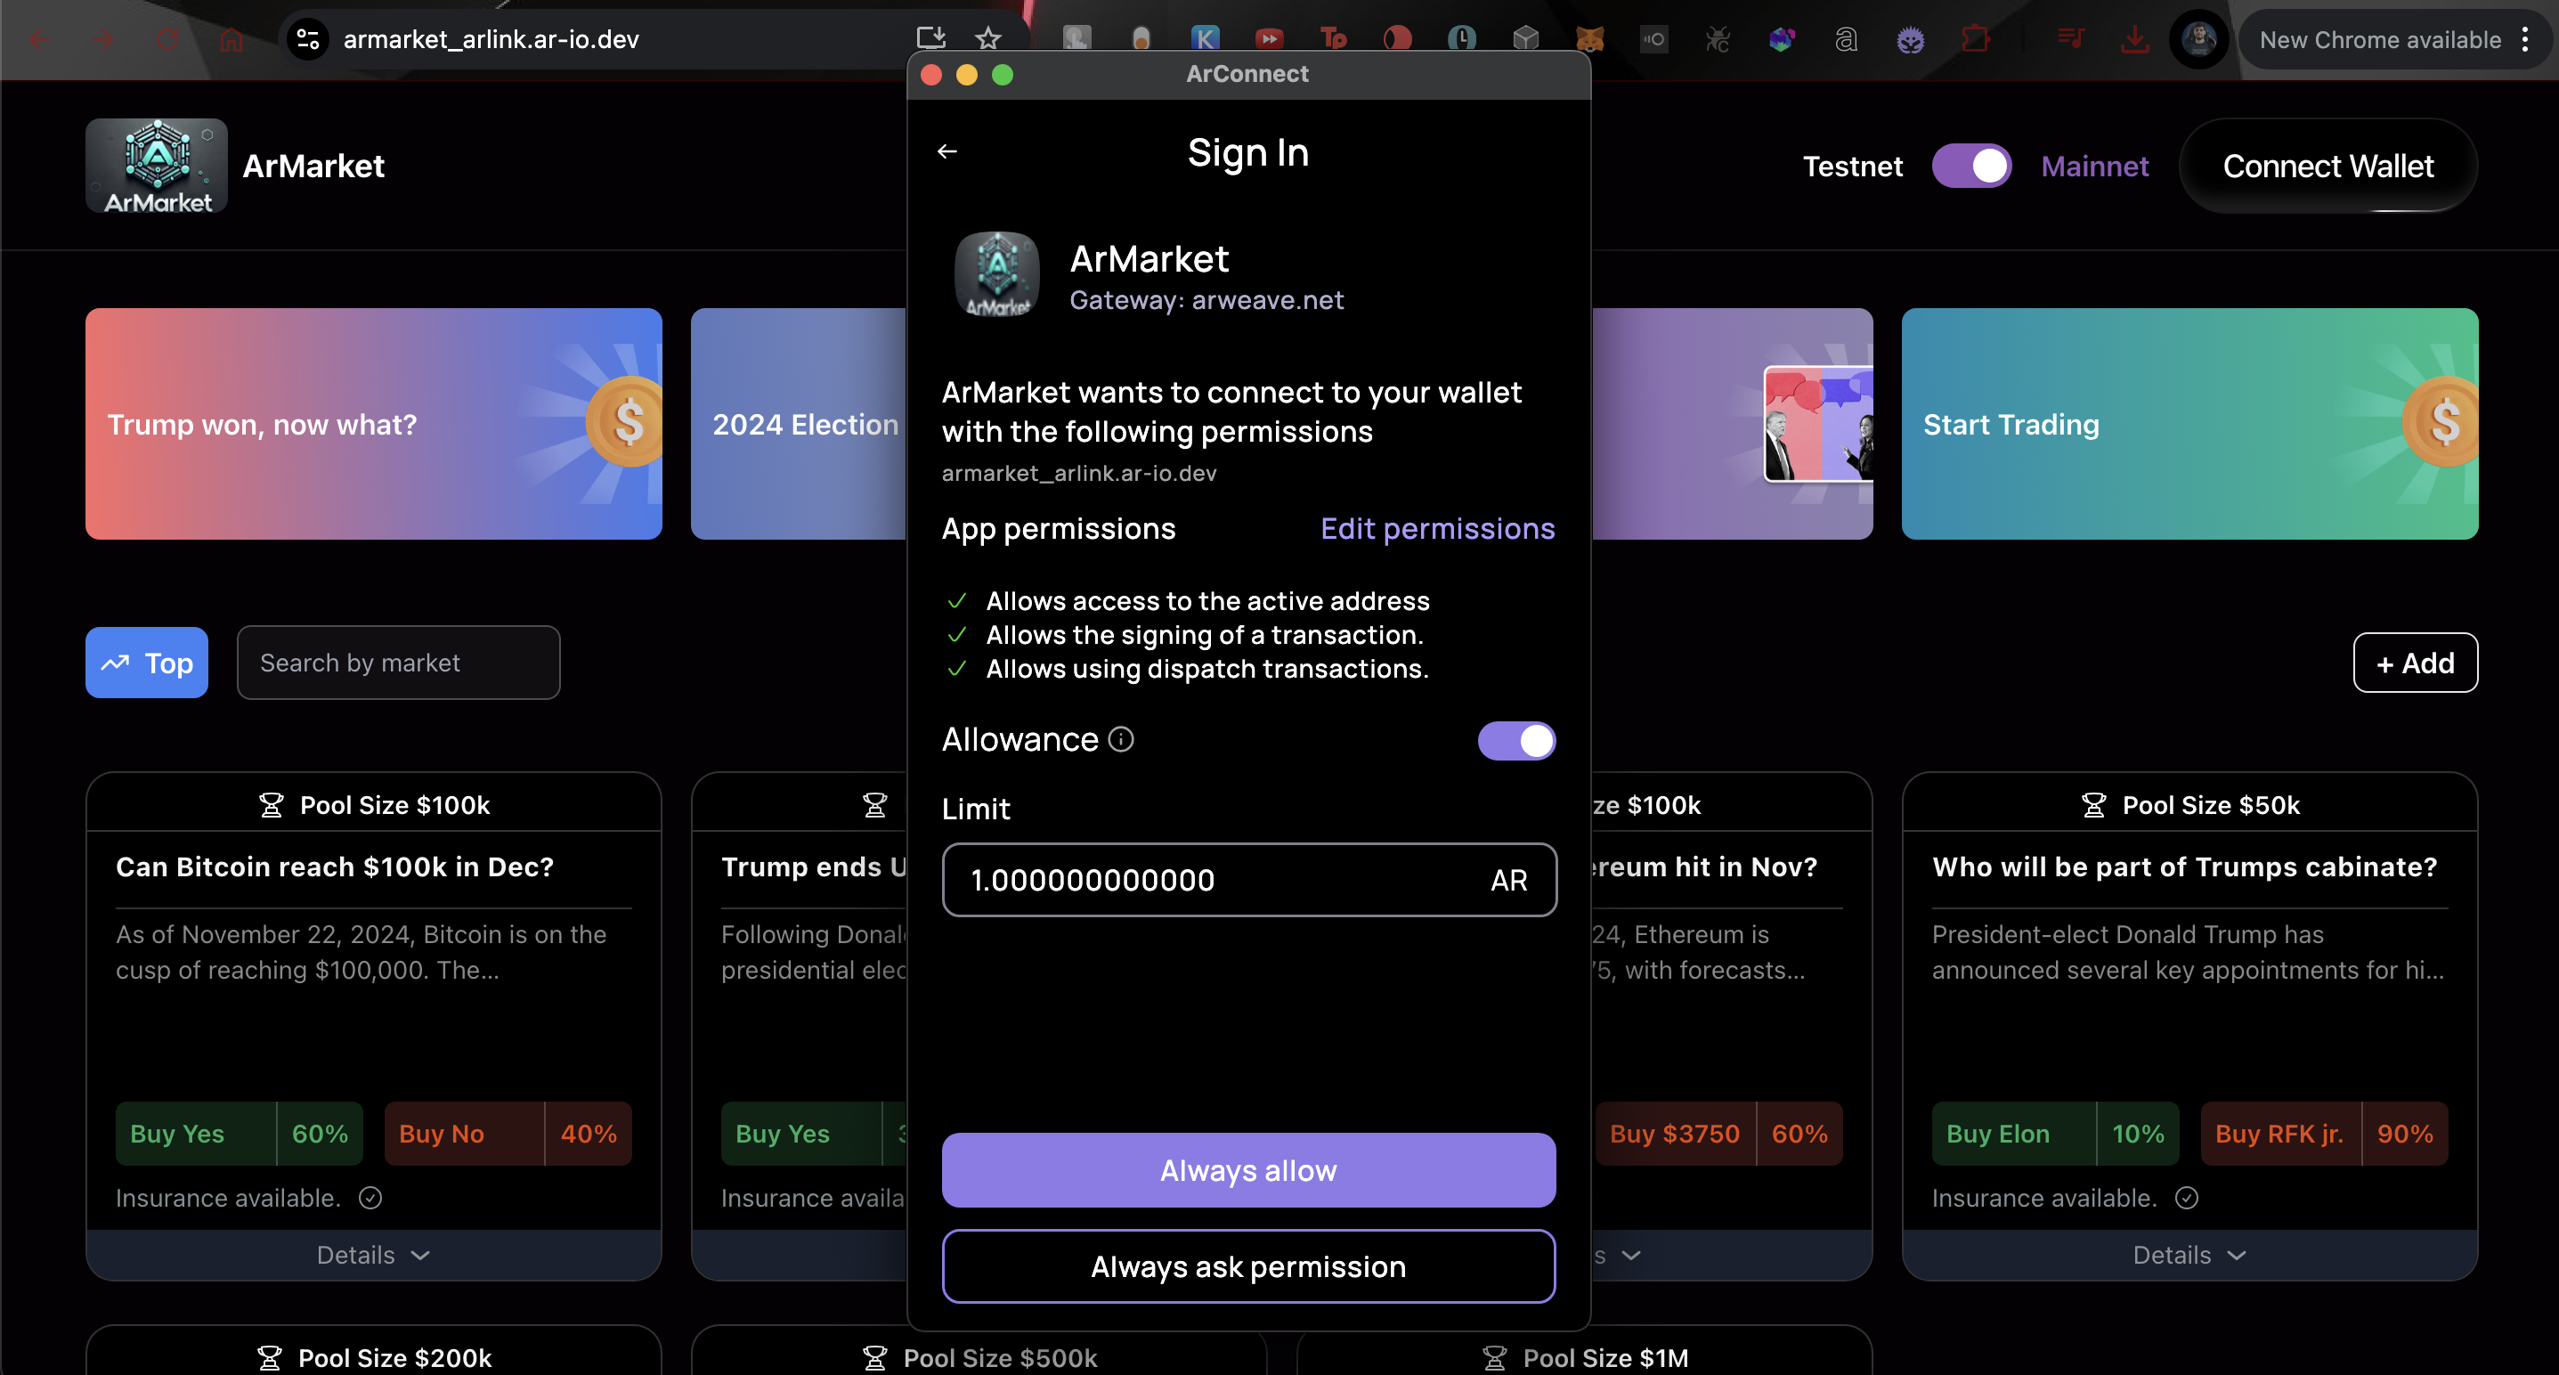Open the Chrome profile avatar
Viewport: 2559px width, 1375px height.
tap(2198, 39)
